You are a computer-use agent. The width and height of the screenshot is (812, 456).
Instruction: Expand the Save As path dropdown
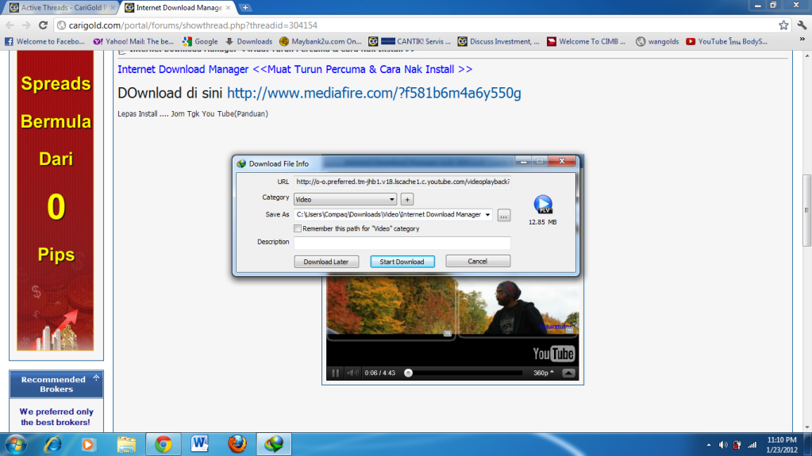[487, 214]
